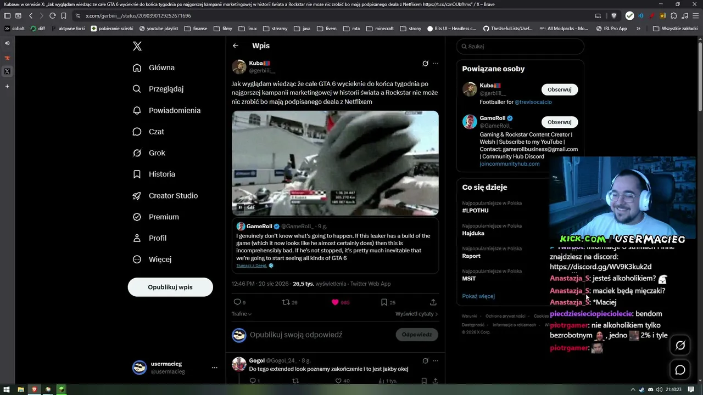
Task: Open the floating Grok button
Action: point(680,345)
